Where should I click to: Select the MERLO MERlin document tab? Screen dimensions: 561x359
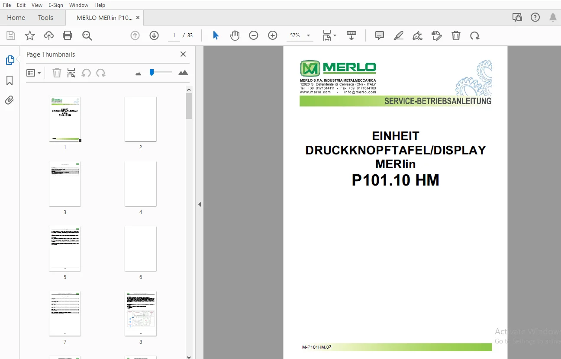pyautogui.click(x=104, y=18)
